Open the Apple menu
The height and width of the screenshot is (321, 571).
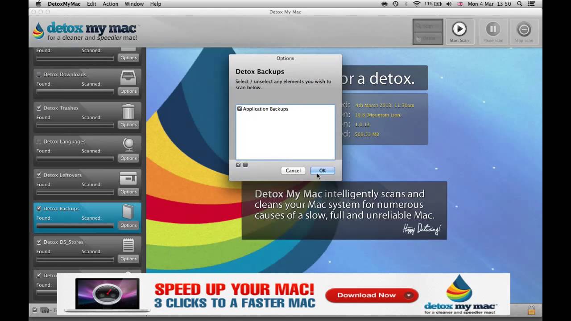click(38, 4)
